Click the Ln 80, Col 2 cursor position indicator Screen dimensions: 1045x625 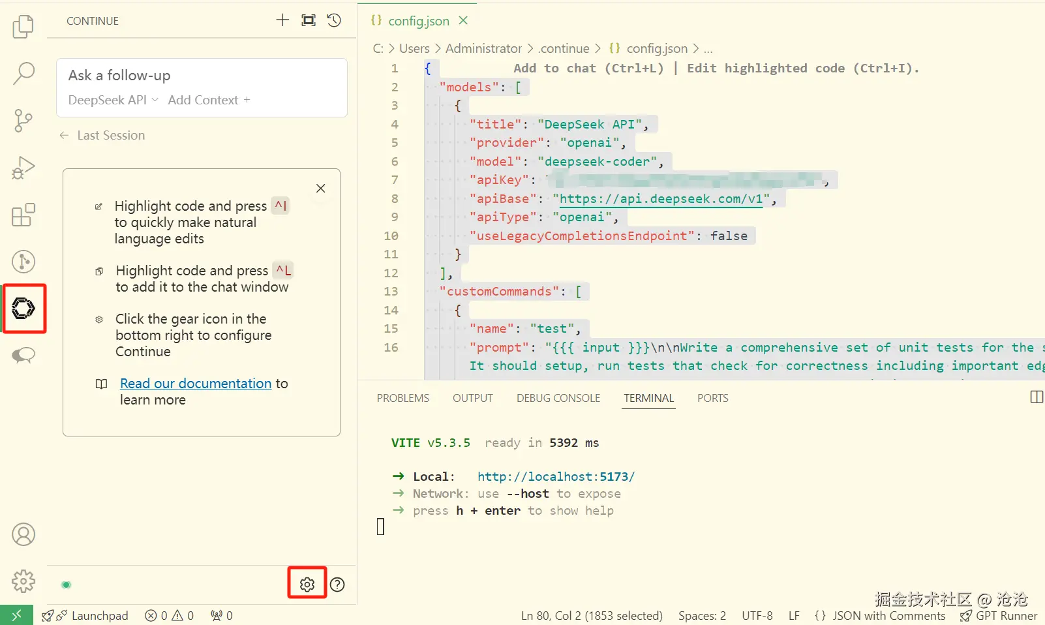[x=592, y=615]
